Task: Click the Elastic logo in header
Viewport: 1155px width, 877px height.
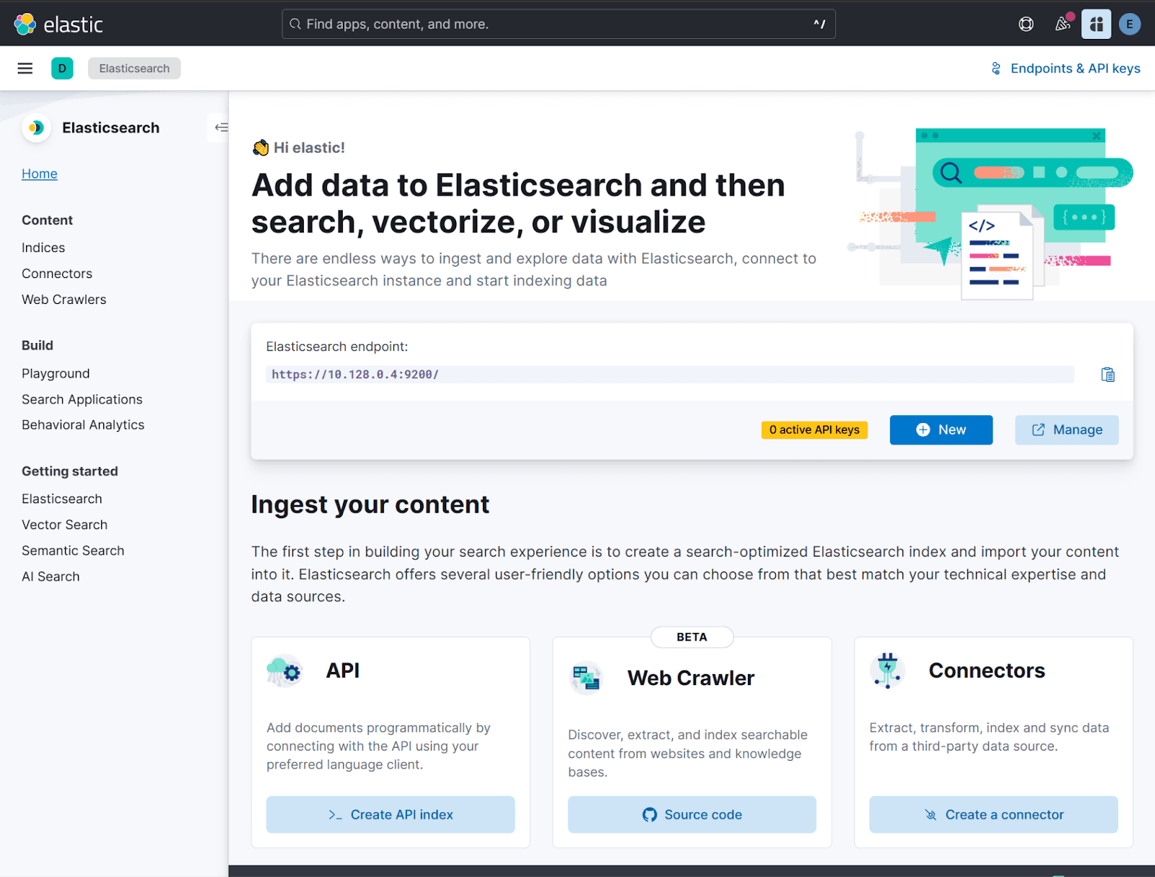Action: [58, 24]
